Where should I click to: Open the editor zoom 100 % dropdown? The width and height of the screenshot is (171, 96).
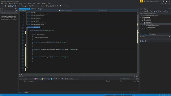[x=24, y=74]
